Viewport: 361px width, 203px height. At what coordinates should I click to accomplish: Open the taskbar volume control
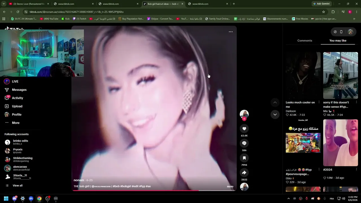[344, 198]
